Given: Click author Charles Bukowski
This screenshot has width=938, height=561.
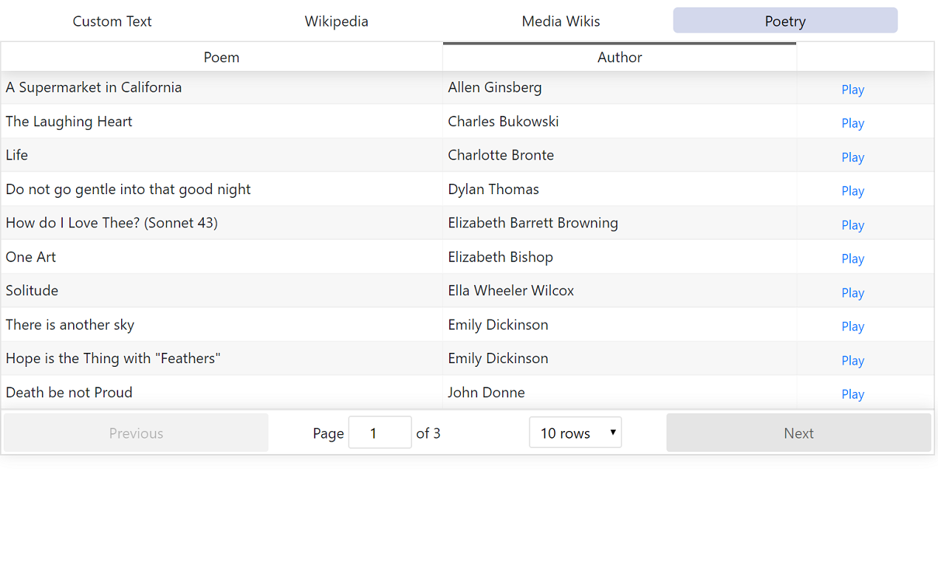Looking at the screenshot, I should click(503, 121).
